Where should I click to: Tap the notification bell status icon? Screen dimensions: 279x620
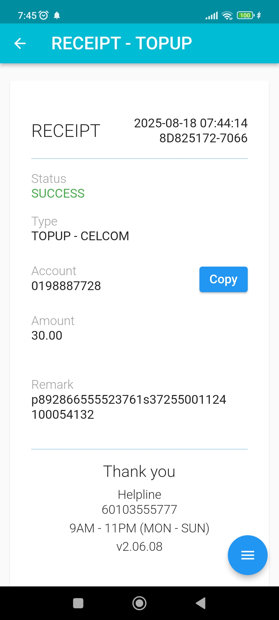point(57,16)
